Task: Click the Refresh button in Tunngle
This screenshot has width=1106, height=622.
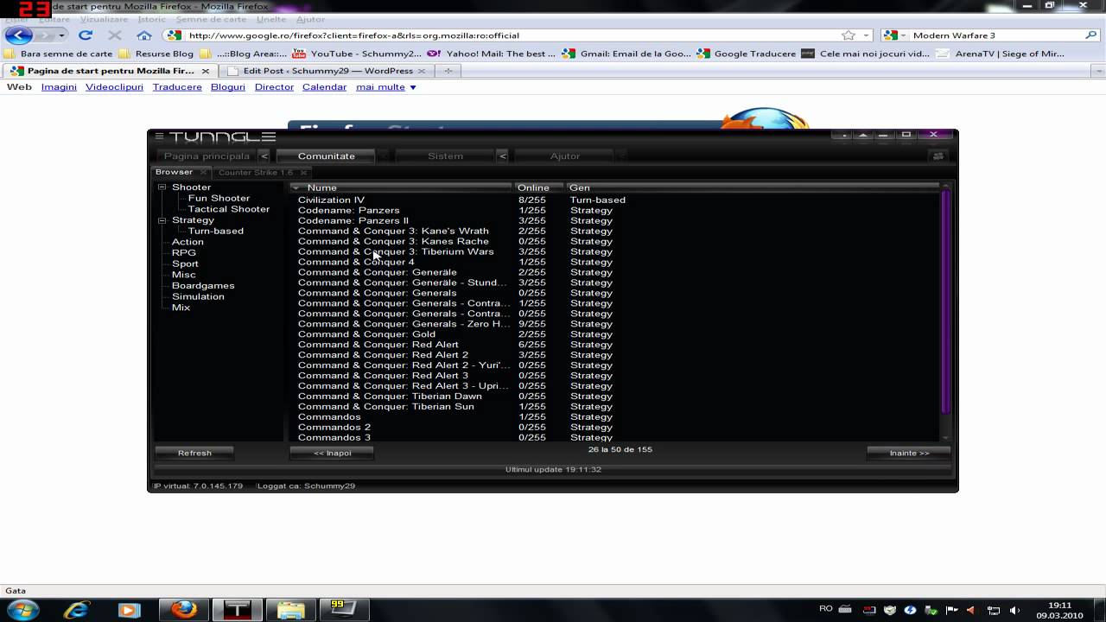Action: [x=194, y=453]
